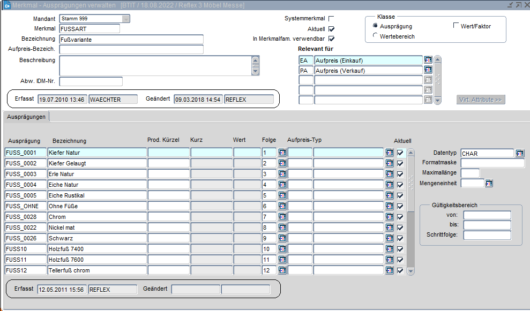530x311 pixels.
Task: Open Aufpreis-Typ lookup for Eiche Natur row
Action: [x=390, y=185]
